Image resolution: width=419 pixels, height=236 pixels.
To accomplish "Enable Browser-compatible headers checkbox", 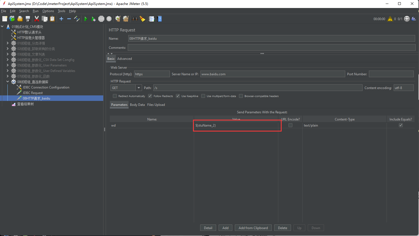I will 241,96.
